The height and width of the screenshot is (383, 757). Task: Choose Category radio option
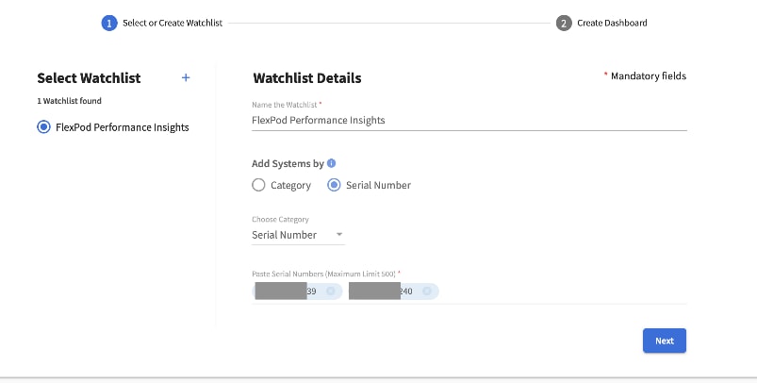point(258,185)
